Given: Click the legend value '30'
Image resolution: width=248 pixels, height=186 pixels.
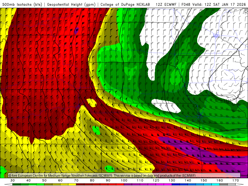Looking at the screenshot, I should [12, 180].
